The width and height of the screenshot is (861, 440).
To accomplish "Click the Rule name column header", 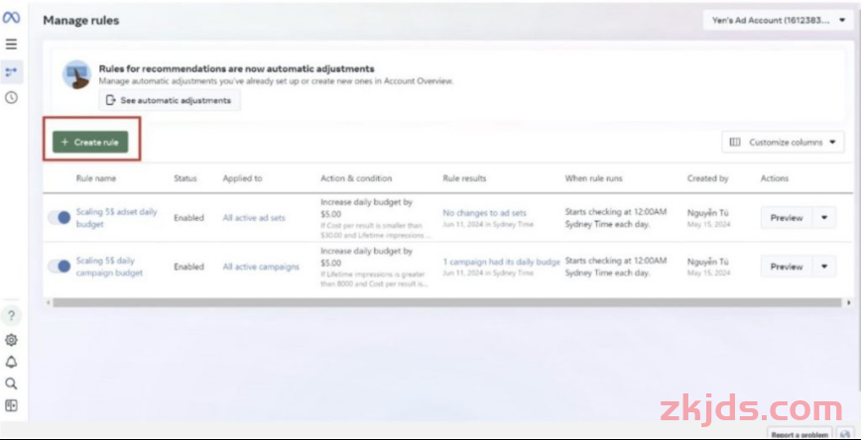I will (96, 178).
